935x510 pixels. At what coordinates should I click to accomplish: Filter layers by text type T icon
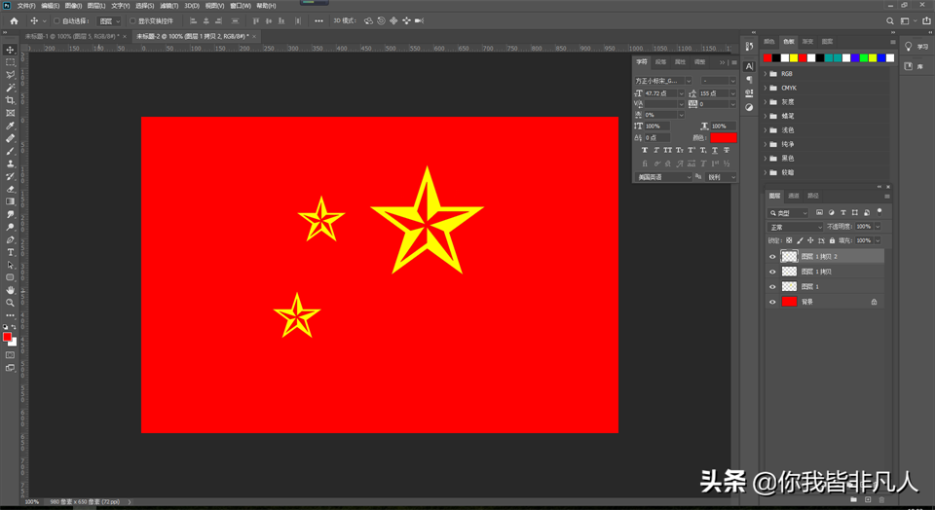pyautogui.click(x=843, y=213)
